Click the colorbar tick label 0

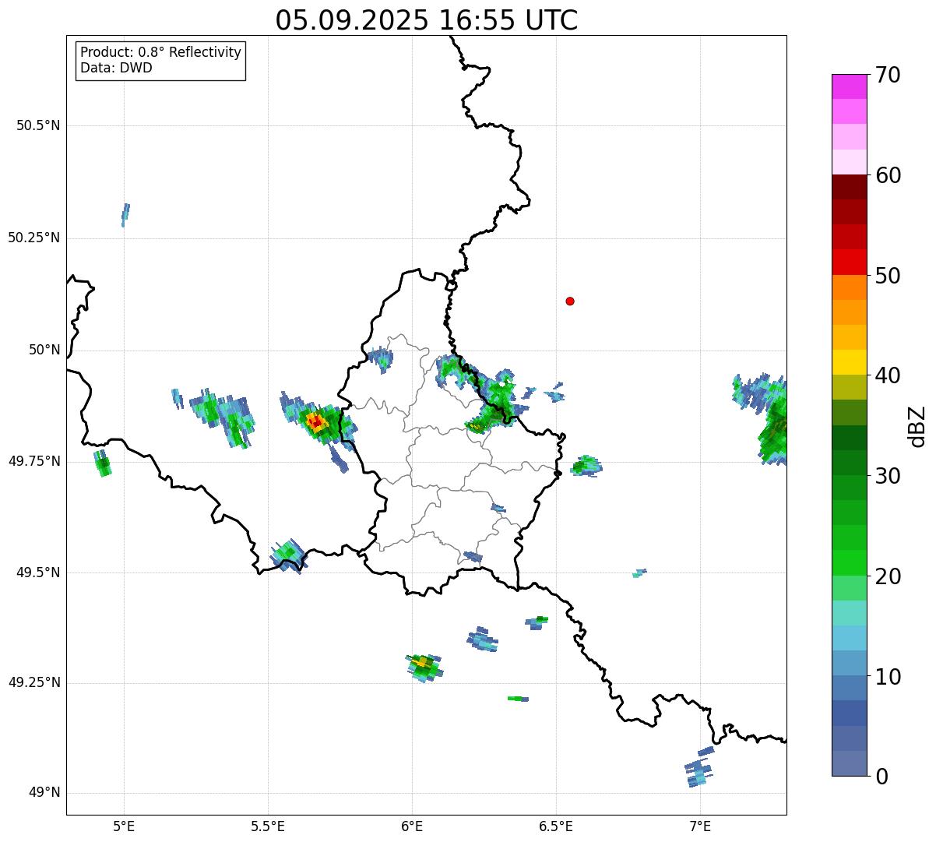click(x=880, y=777)
